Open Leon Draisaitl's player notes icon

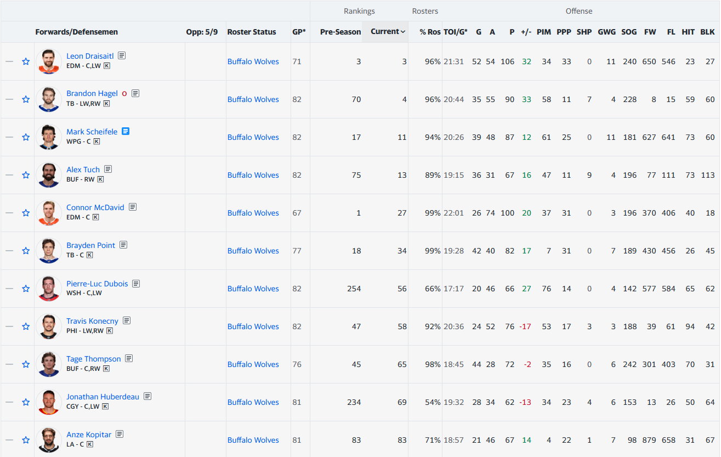point(122,55)
